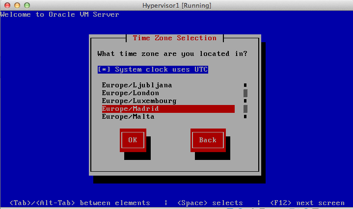Select the highlighted Europe/Madrid entry
This screenshot has width=353, height=209.
click(x=130, y=108)
